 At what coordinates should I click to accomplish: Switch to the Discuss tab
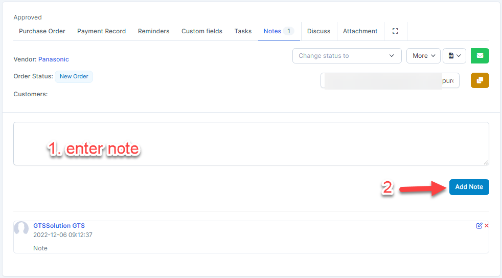point(318,31)
